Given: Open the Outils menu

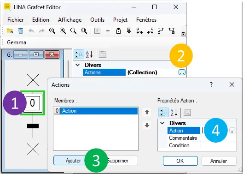Looking at the screenshot, I should 97,20.
